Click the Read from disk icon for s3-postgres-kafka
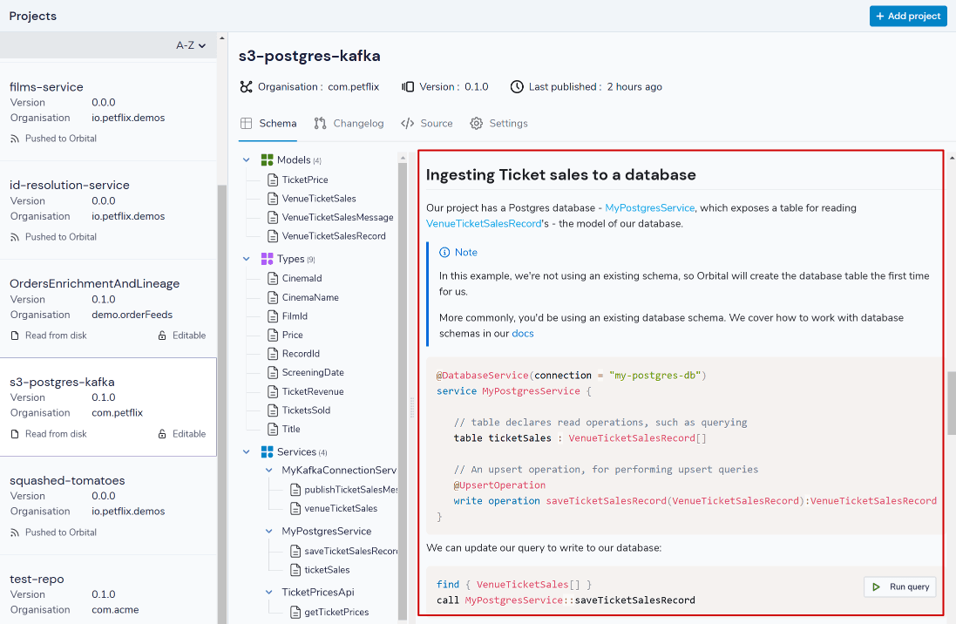Image resolution: width=956 pixels, height=624 pixels. [x=15, y=434]
